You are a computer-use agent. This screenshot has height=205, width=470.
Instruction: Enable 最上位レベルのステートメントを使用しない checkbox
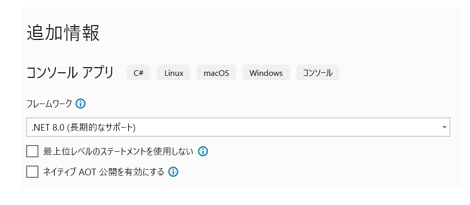pyautogui.click(x=32, y=151)
